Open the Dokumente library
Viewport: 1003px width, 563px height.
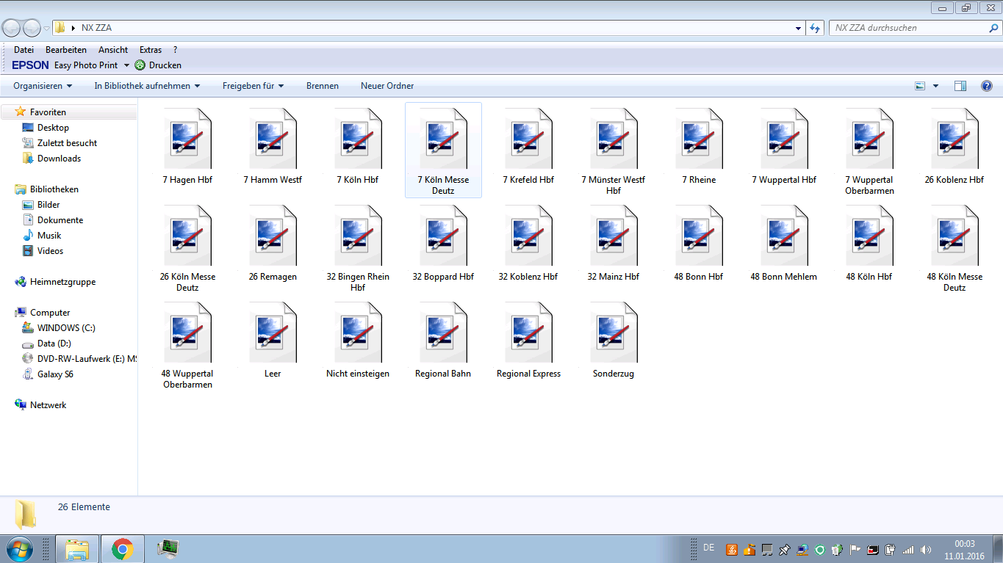(x=60, y=220)
